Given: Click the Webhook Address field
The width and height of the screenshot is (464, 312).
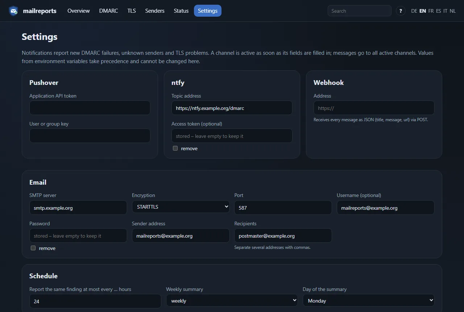Looking at the screenshot, I should (x=374, y=108).
